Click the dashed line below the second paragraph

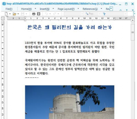[32, 78]
